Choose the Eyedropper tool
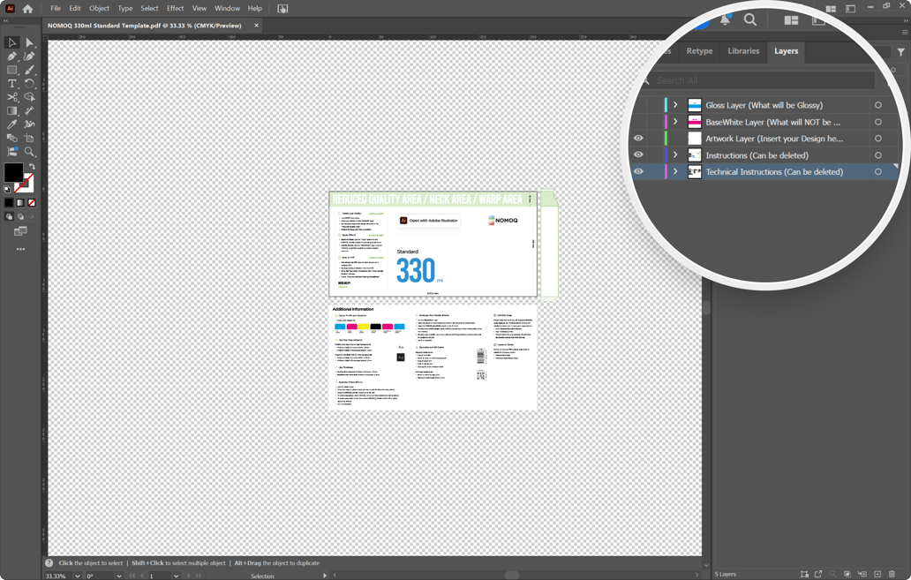 pyautogui.click(x=12, y=124)
